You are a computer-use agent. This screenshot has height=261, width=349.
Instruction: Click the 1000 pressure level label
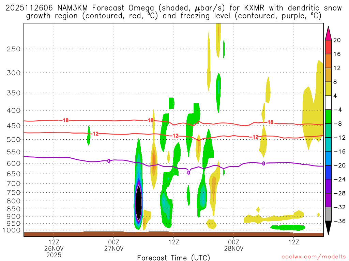(x=12, y=230)
